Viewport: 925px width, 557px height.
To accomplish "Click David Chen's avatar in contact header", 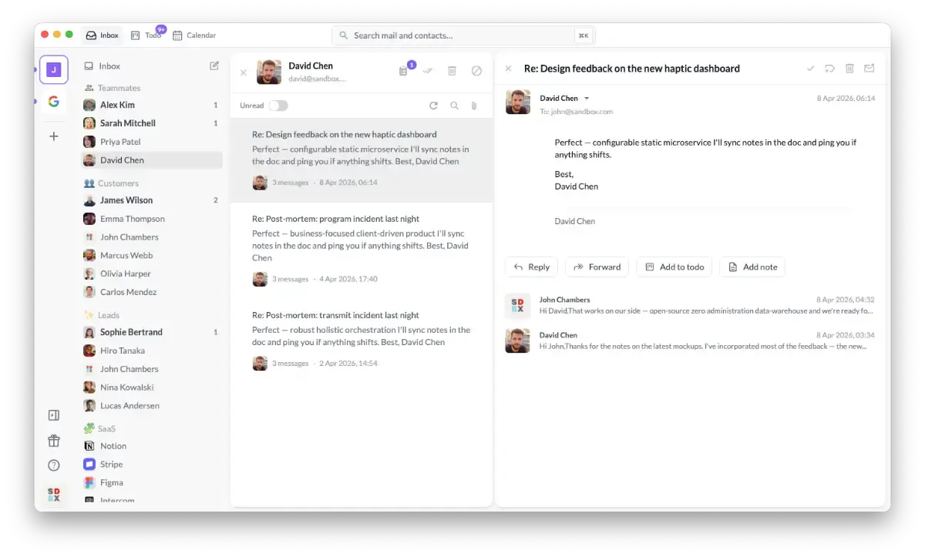I will click(x=269, y=72).
